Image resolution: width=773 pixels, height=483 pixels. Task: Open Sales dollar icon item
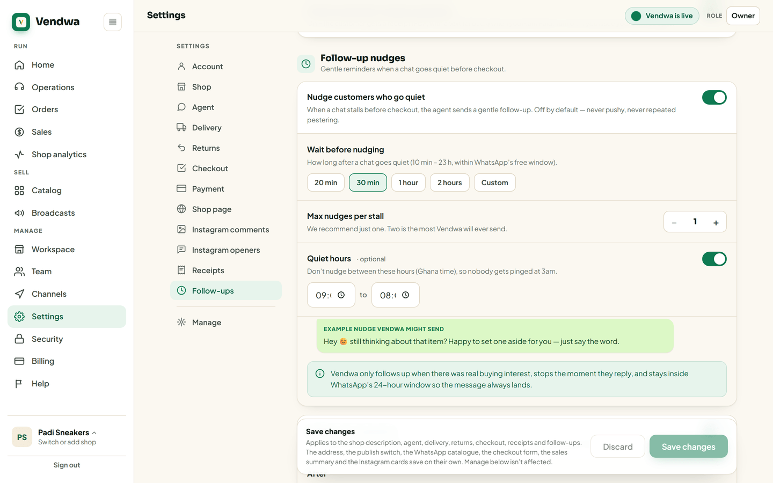point(67,132)
